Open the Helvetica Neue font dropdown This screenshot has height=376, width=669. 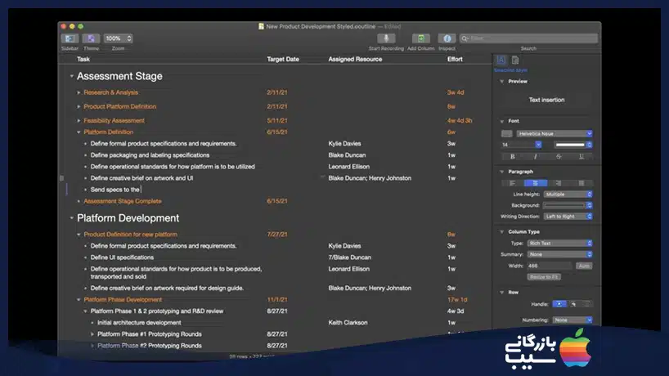555,133
